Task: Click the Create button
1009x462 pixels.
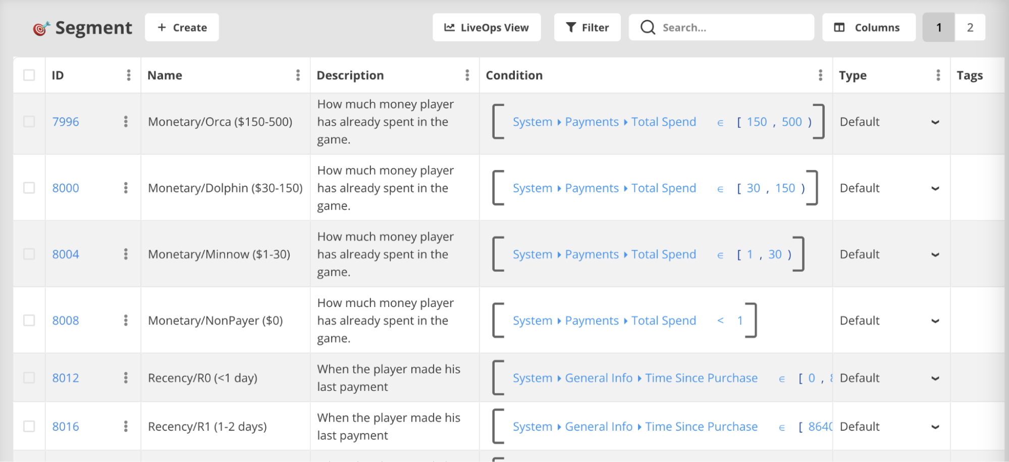Action: (x=182, y=27)
